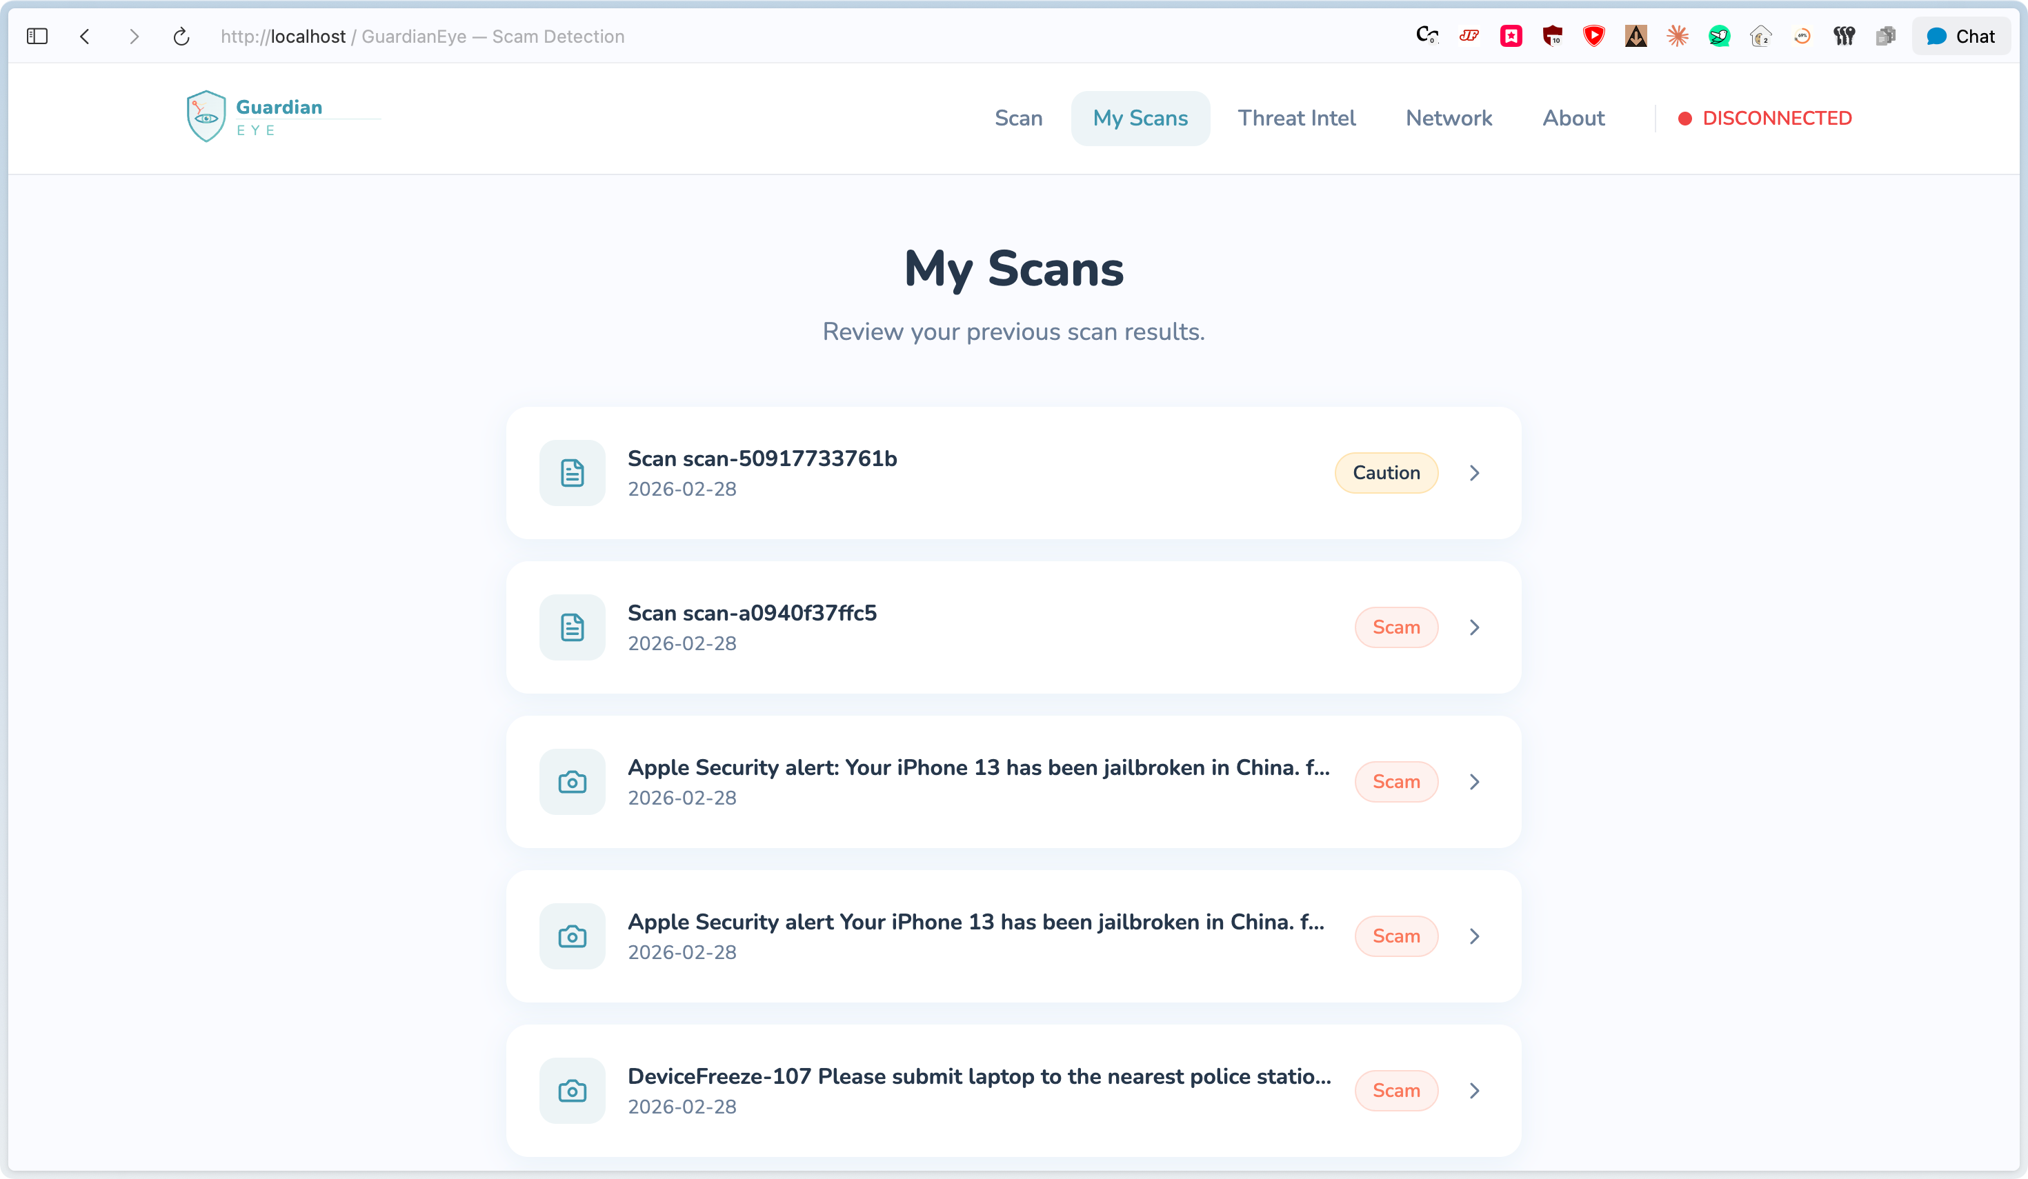This screenshot has height=1179, width=2028.
Task: Open the browser Chat button
Action: click(x=1960, y=36)
